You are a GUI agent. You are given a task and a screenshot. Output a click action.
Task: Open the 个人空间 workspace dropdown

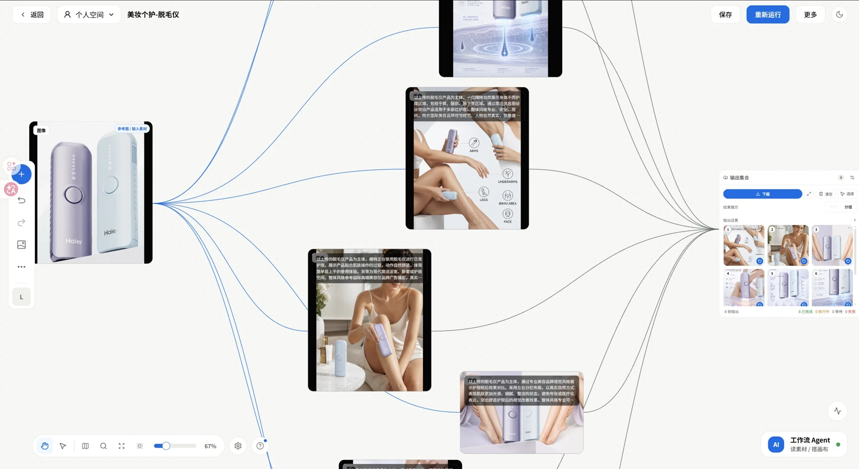pos(89,15)
